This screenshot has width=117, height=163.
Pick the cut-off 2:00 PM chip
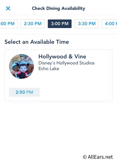(9, 24)
